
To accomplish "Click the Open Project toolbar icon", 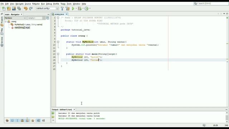I will 14,9.
